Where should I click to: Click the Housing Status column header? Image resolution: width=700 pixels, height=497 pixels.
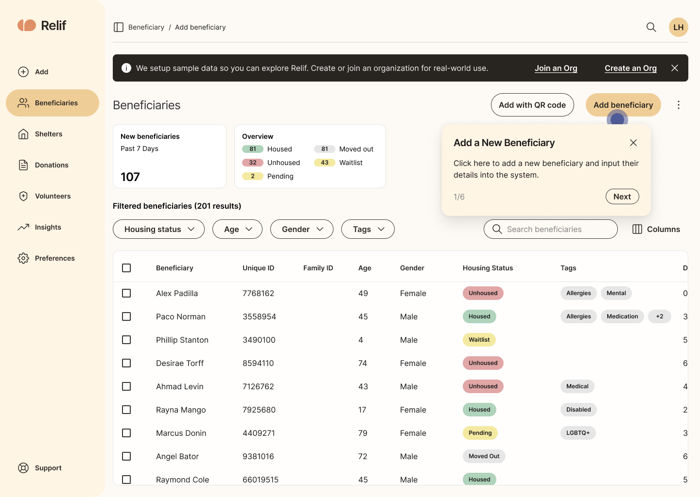tap(488, 268)
